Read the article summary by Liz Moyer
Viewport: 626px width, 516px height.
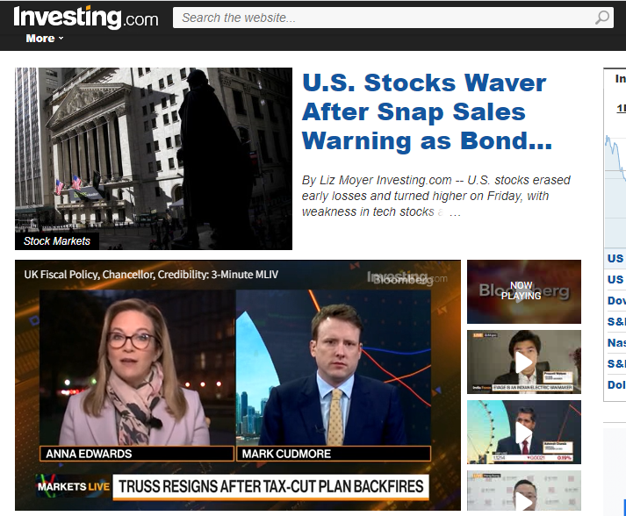pos(436,196)
